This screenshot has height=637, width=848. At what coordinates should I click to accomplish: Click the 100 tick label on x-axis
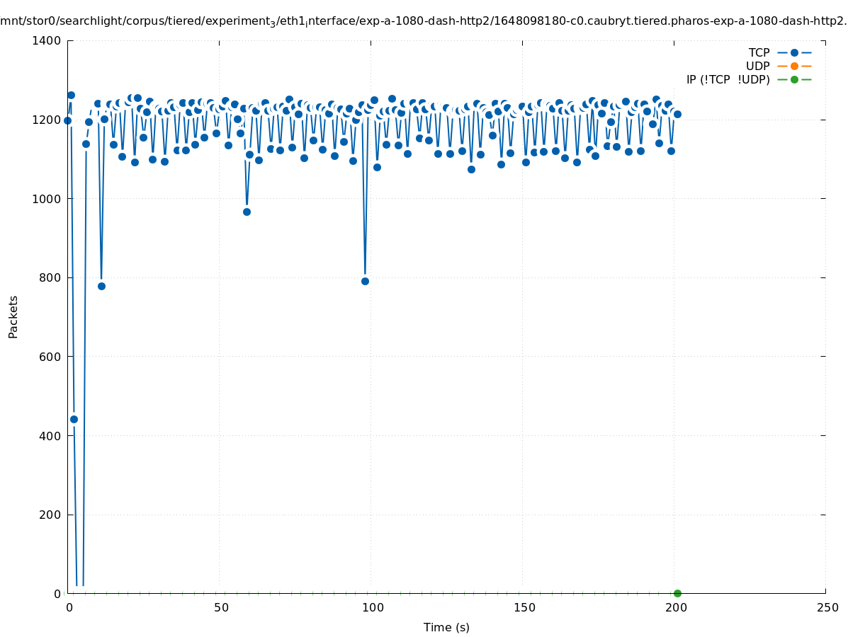pyautogui.click(x=372, y=607)
